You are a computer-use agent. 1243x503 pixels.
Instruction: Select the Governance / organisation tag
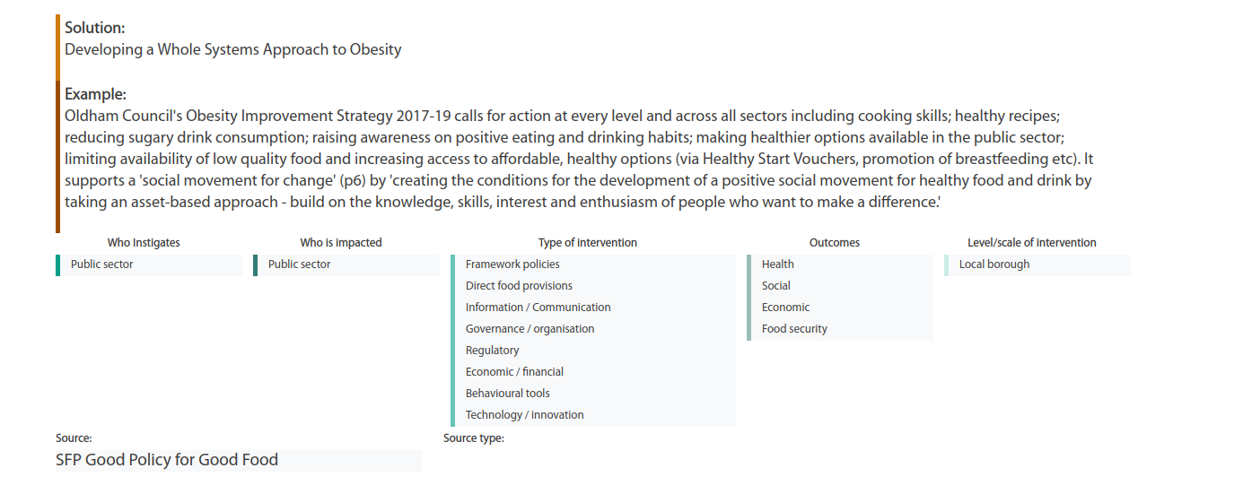point(593,329)
